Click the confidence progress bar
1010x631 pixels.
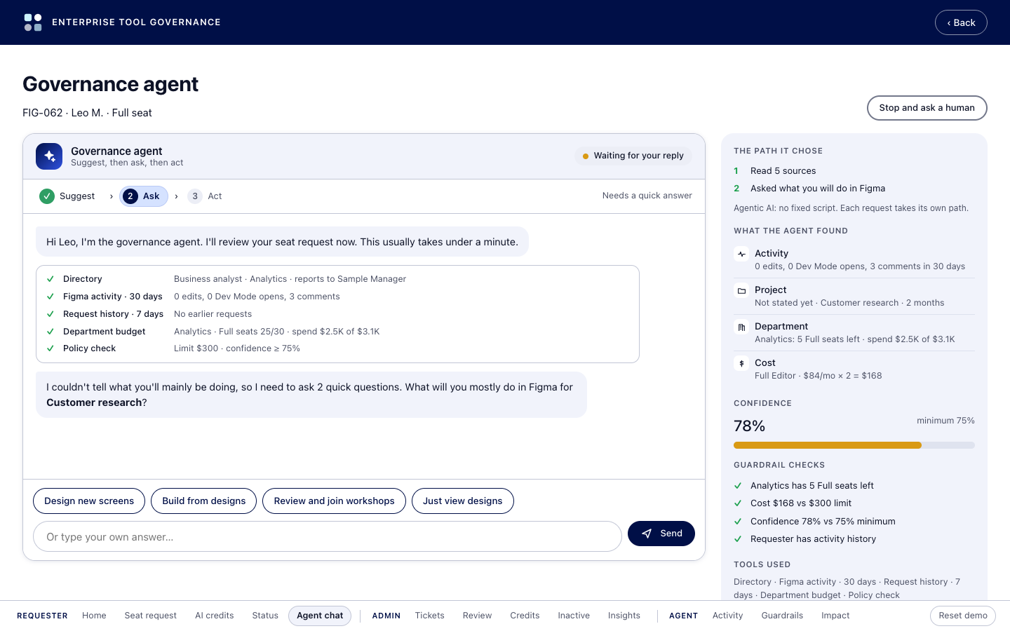tap(854, 445)
